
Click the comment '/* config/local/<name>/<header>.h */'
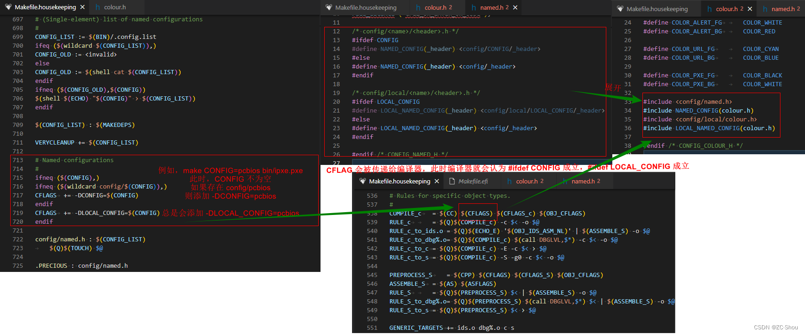pos(416,93)
